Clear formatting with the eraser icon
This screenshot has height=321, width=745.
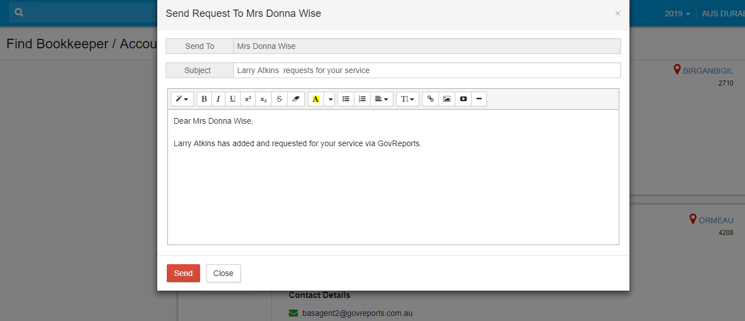[296, 99]
